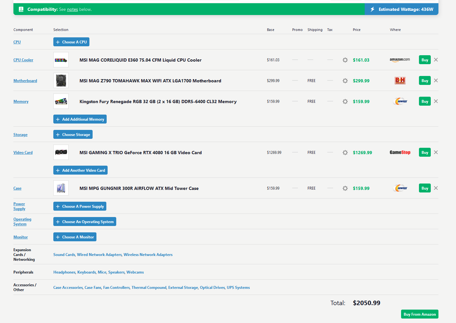Open price settings gear for CPU Cooler
Image resolution: width=456 pixels, height=323 pixels.
click(x=345, y=60)
